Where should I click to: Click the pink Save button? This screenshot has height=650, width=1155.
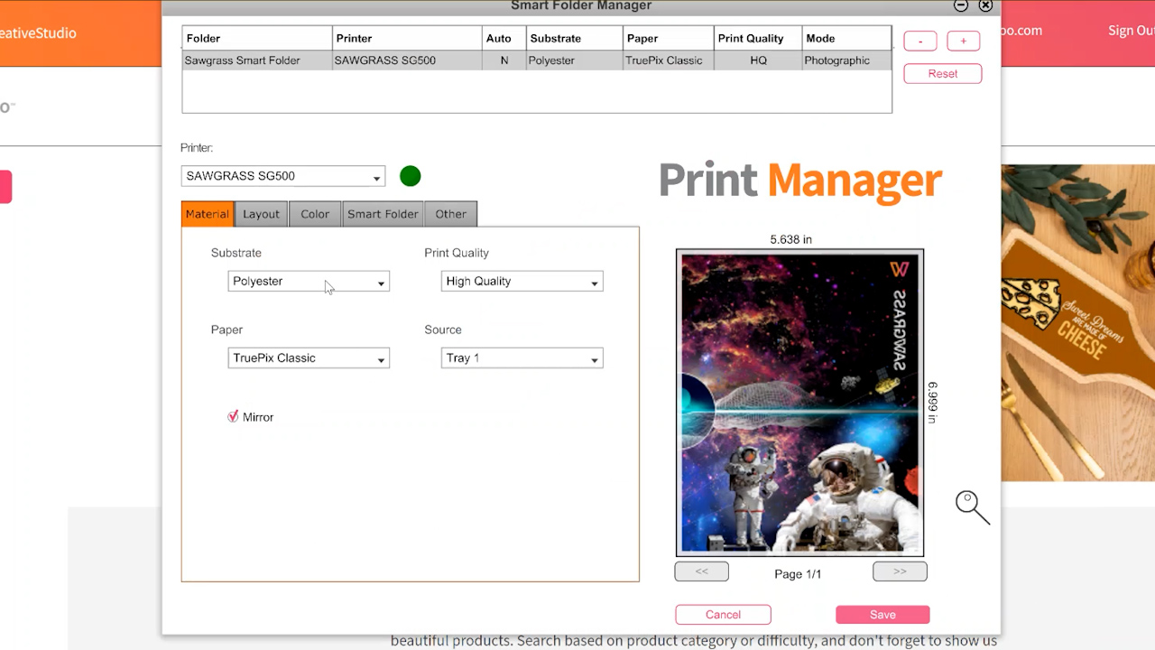[882, 615]
